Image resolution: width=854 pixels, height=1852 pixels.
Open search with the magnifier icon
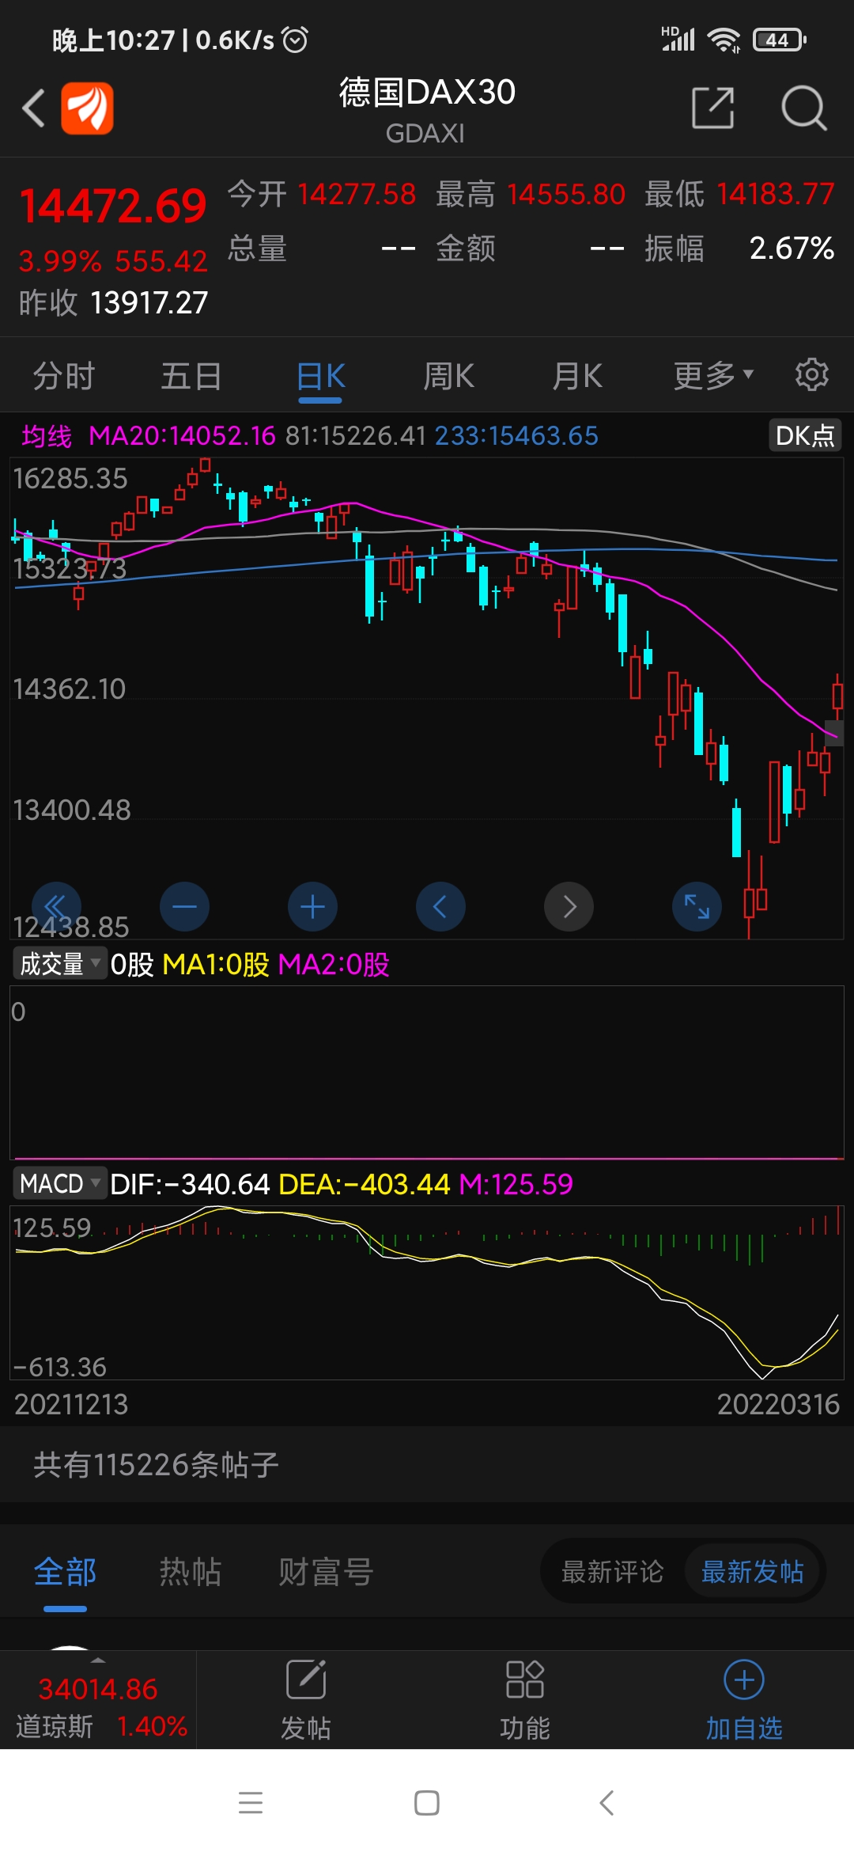(x=804, y=108)
